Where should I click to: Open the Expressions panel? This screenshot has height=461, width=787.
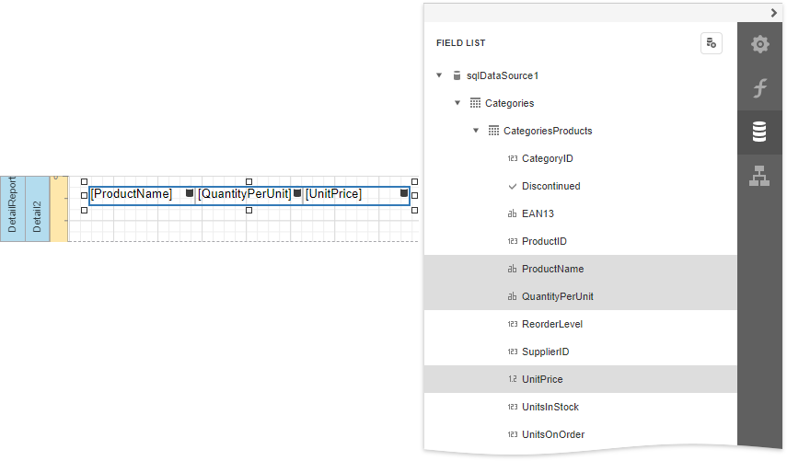759,88
